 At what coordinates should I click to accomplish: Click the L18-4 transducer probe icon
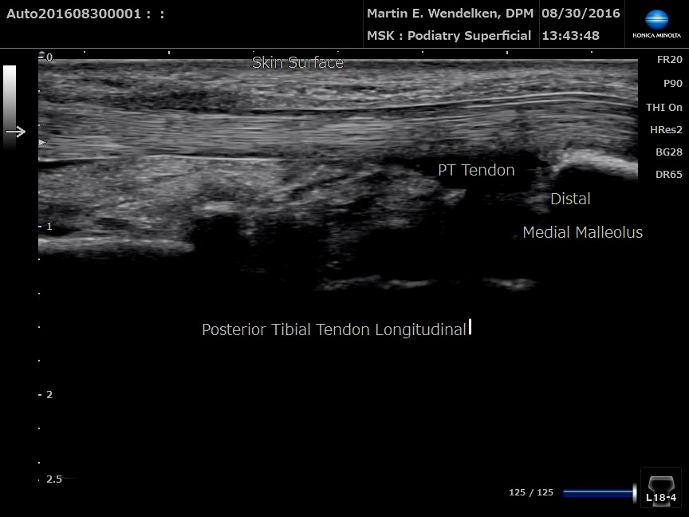[660, 487]
